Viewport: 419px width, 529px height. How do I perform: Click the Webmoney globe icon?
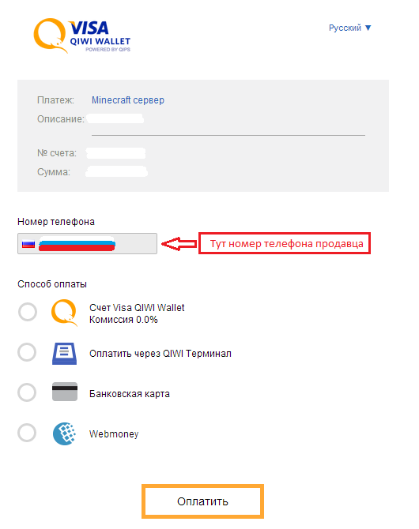[64, 433]
